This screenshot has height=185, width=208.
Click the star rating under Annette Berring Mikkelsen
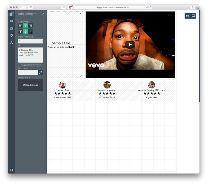pyautogui.click(x=152, y=93)
